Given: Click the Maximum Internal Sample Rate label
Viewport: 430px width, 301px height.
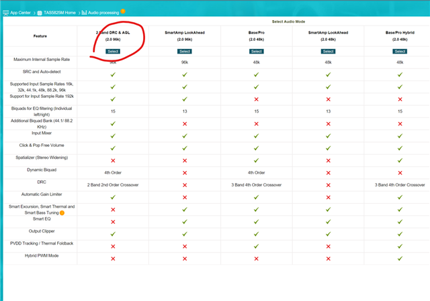Looking at the screenshot, I should pyautogui.click(x=42, y=60).
